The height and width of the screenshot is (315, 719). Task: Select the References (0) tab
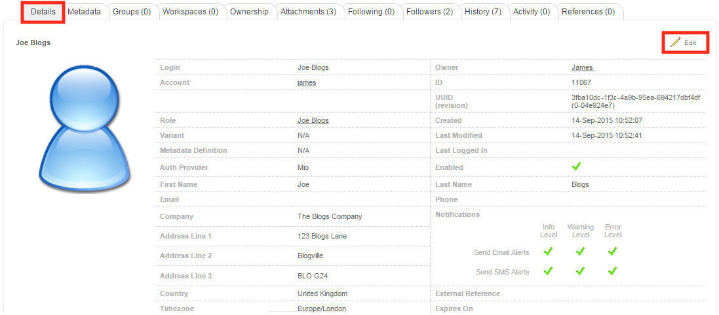[x=588, y=12]
